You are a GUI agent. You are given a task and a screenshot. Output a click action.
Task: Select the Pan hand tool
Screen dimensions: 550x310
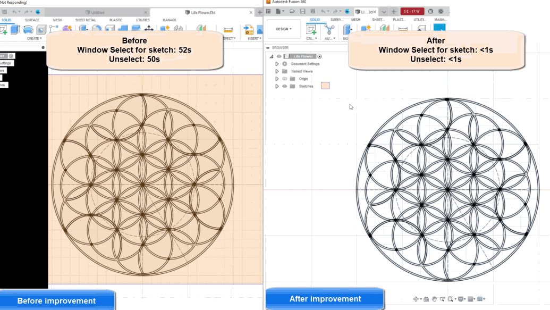click(x=434, y=299)
